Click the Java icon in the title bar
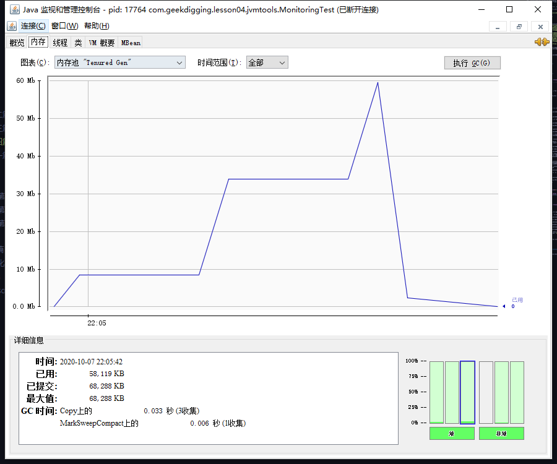Screen dimensions: 557x464 click(x=15, y=9)
